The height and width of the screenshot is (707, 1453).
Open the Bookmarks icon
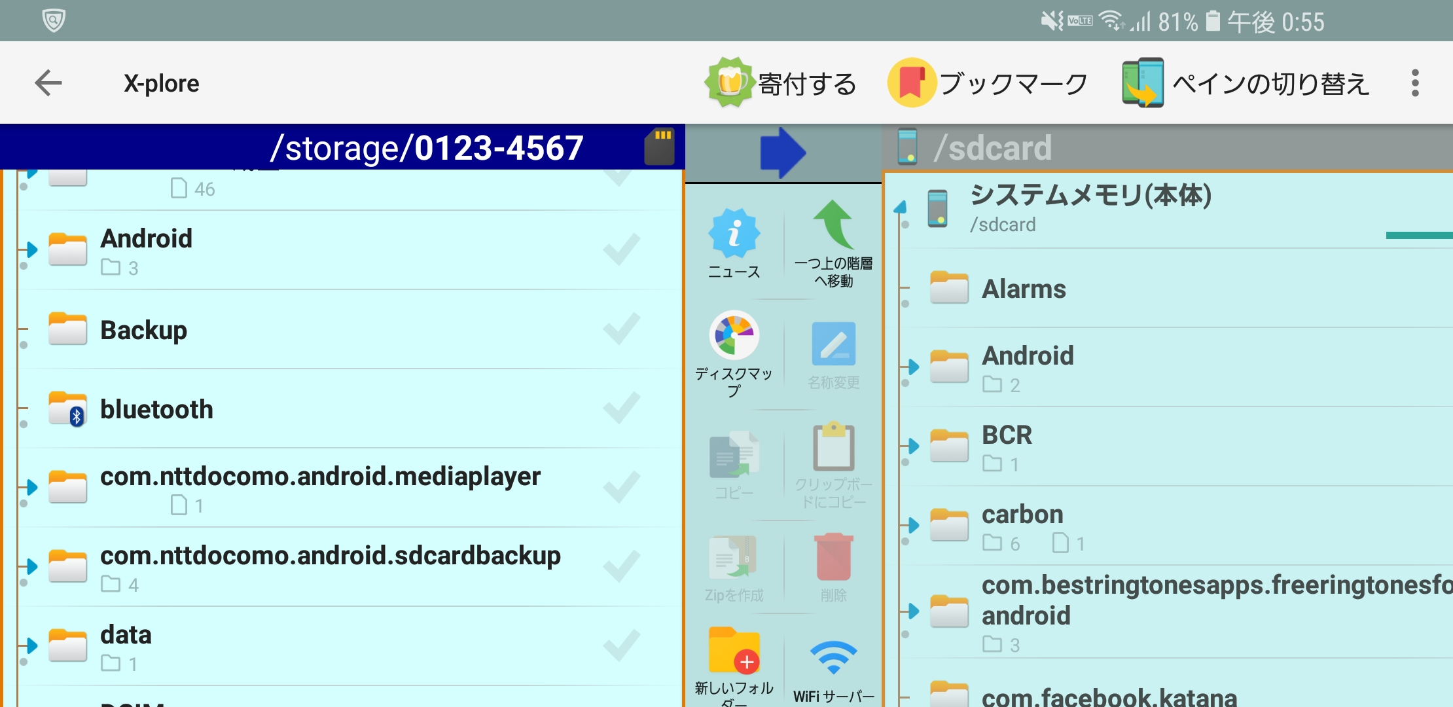coord(911,82)
